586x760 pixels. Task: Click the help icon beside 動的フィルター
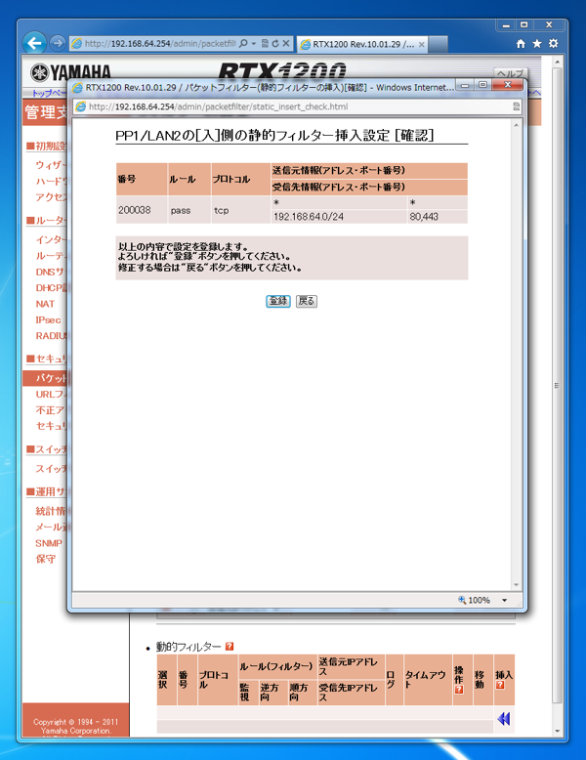click(x=230, y=646)
